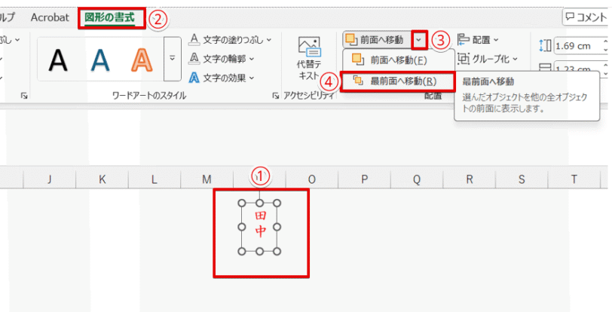
Task: Select column J header
Action: 49,179
